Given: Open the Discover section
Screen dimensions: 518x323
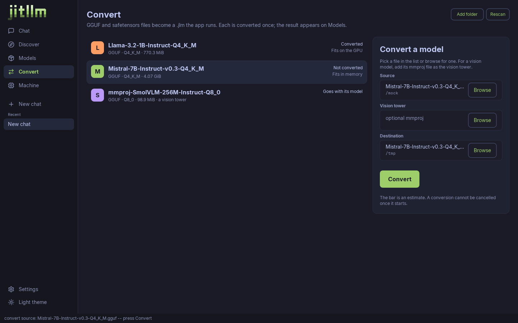Looking at the screenshot, I should pyautogui.click(x=39, y=45).
